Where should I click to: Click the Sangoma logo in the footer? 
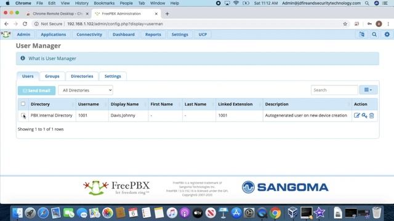pyautogui.click(x=285, y=187)
